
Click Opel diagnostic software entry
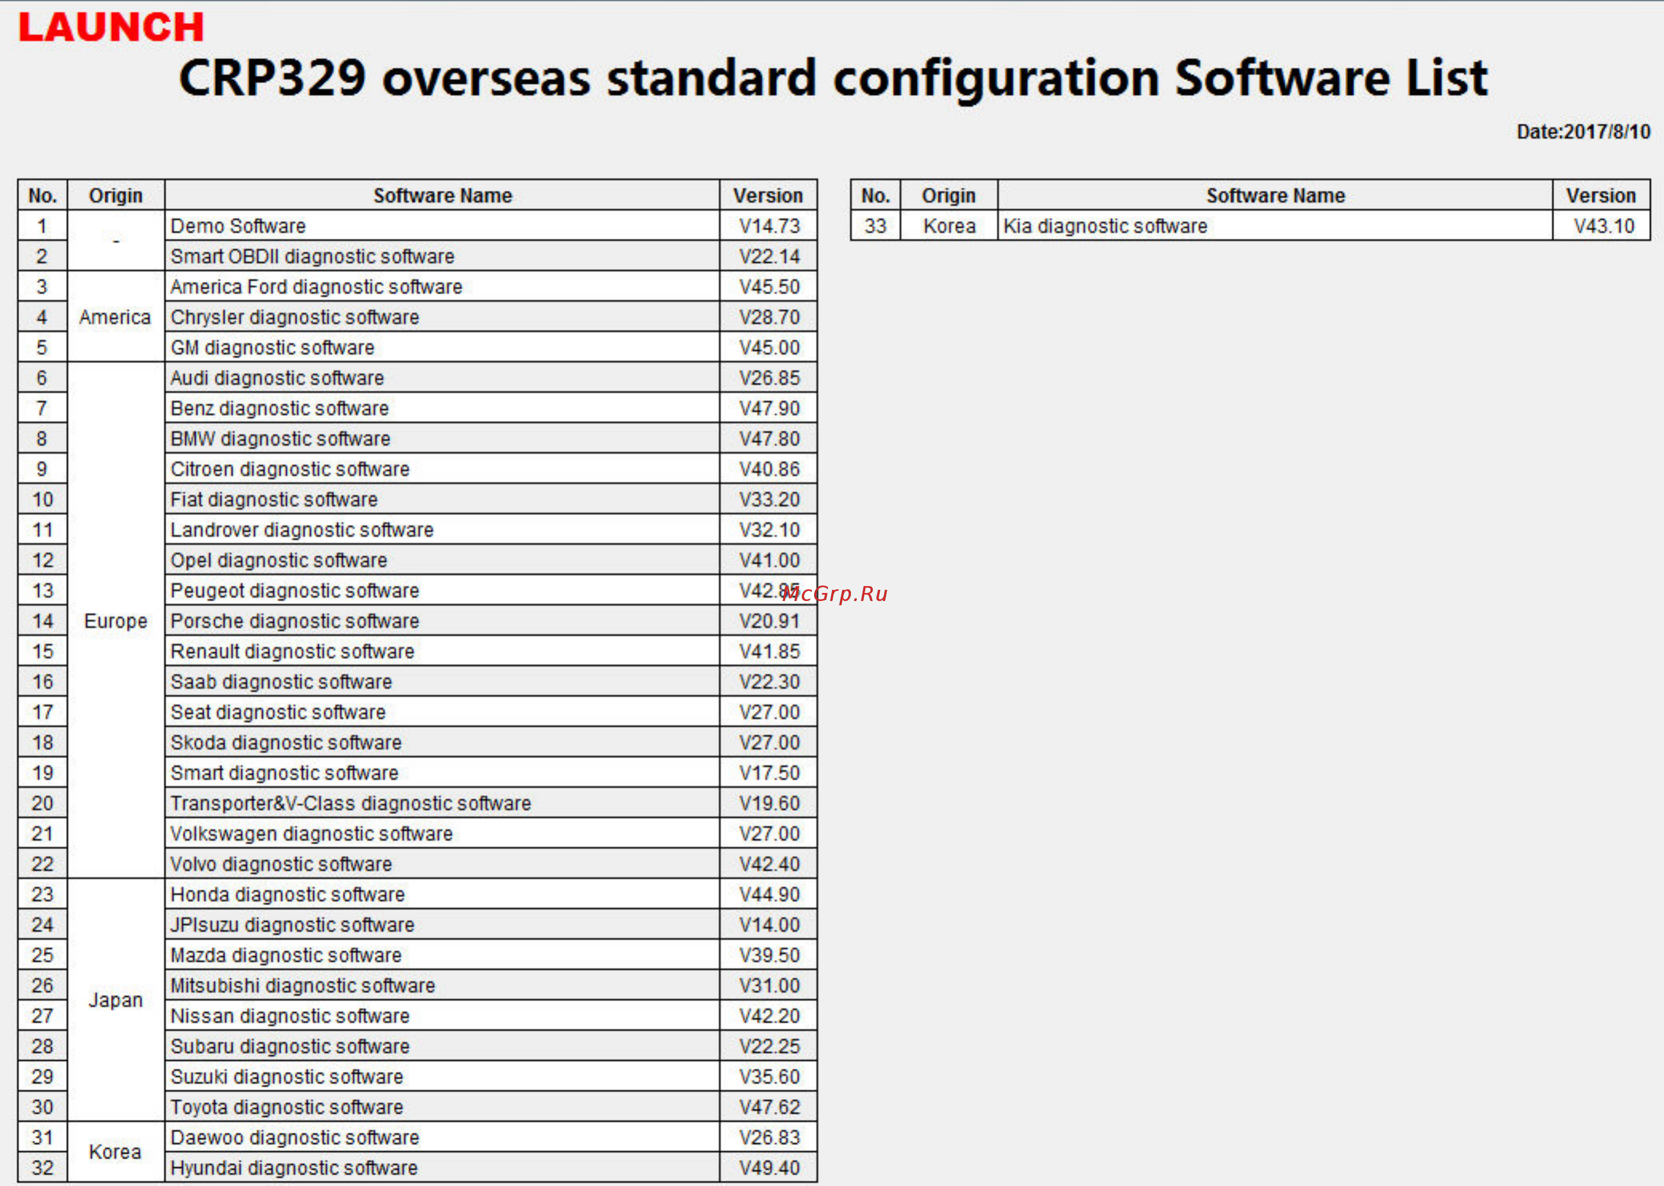point(442,560)
